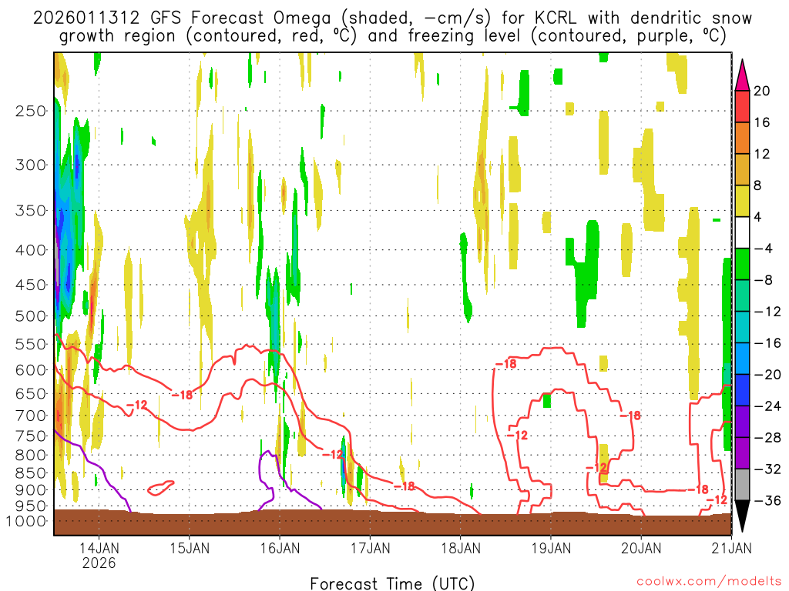This screenshot has width=789, height=591.
Task: Click the purple colorbar segment between -24 and -28
Action: pyautogui.click(x=742, y=421)
